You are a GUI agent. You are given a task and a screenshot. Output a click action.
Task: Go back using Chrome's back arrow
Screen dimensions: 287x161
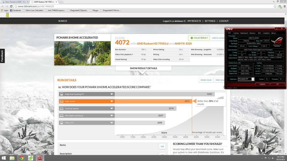pos(3,6)
